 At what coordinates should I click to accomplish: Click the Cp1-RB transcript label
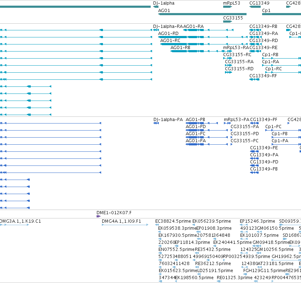coord(270,55)
